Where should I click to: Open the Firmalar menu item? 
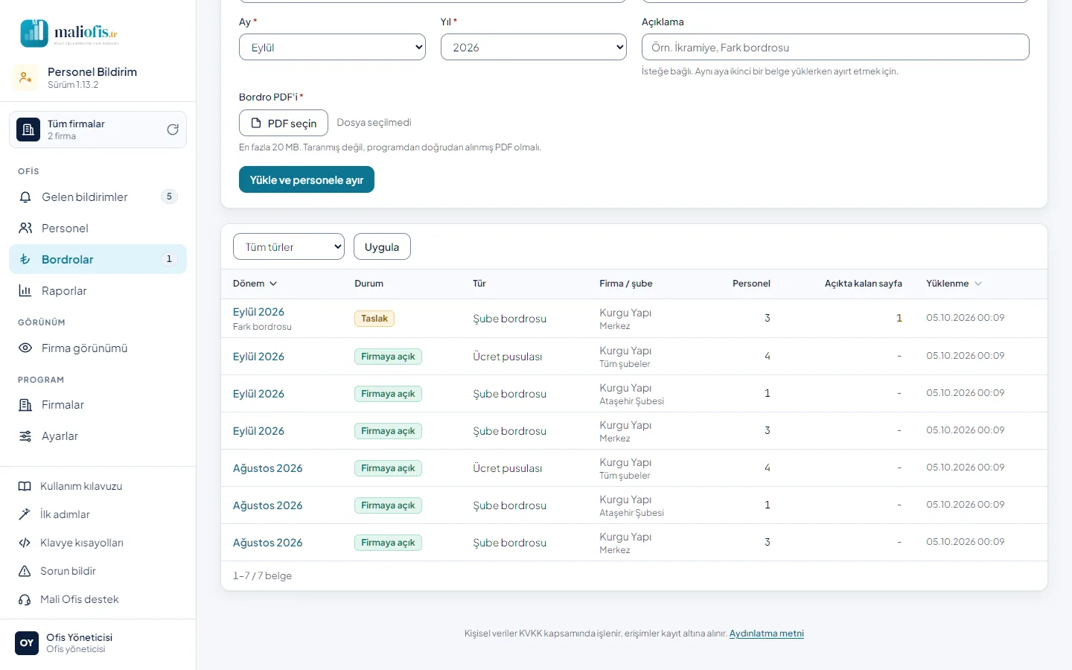click(x=98, y=405)
